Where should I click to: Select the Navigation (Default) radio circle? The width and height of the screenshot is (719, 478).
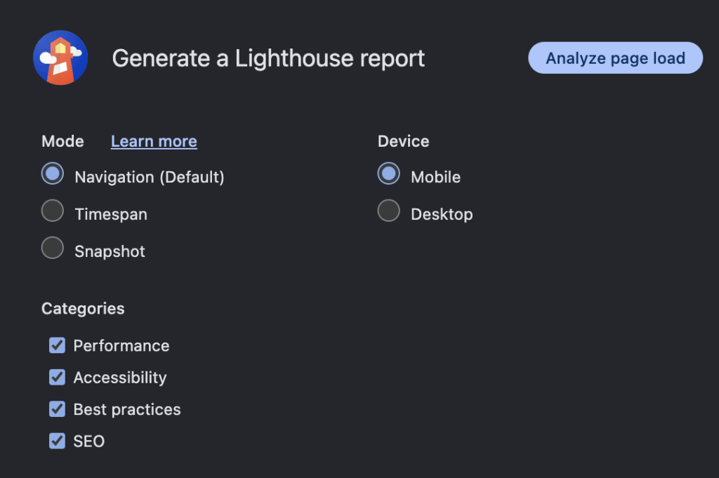[x=53, y=174]
